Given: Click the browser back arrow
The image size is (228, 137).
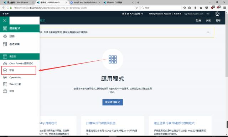Looking at the screenshot, I should point(3,8).
